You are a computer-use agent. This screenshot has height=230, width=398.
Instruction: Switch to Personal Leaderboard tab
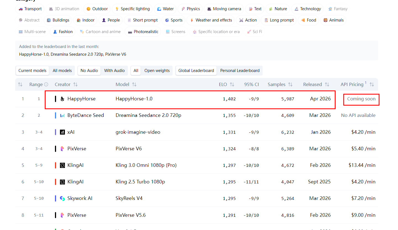(x=240, y=71)
